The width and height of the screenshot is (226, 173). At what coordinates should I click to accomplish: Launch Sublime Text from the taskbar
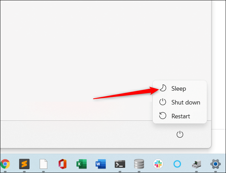click(24, 164)
